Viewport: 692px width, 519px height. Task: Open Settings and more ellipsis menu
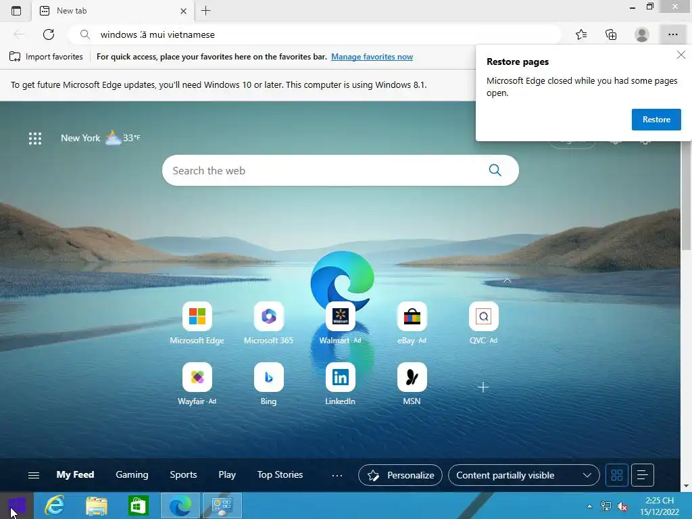coord(672,34)
